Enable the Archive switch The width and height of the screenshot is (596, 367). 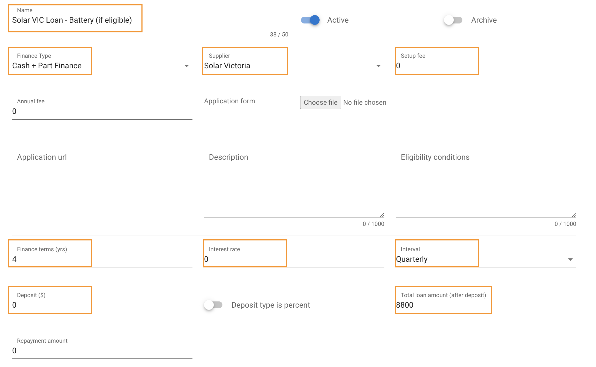coord(453,20)
